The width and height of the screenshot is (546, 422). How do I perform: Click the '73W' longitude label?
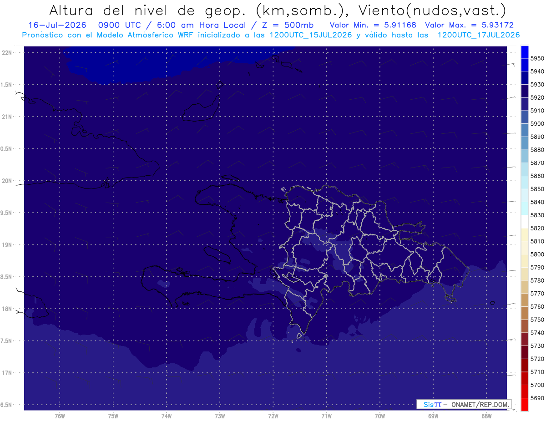point(220,416)
